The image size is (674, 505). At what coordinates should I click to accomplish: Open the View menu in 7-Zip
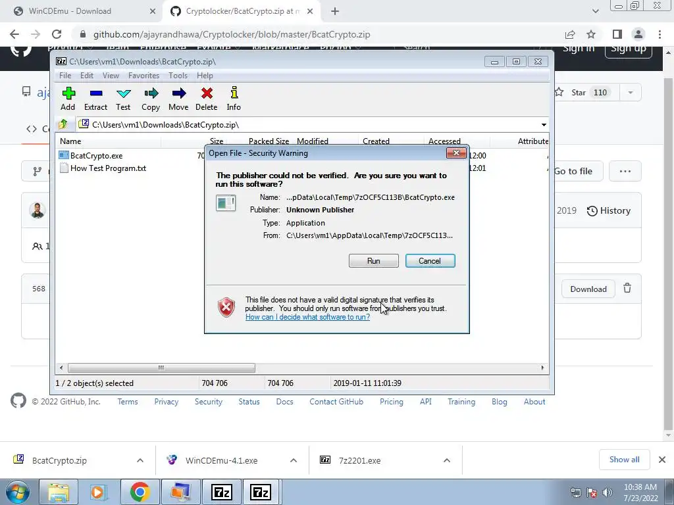point(111,76)
